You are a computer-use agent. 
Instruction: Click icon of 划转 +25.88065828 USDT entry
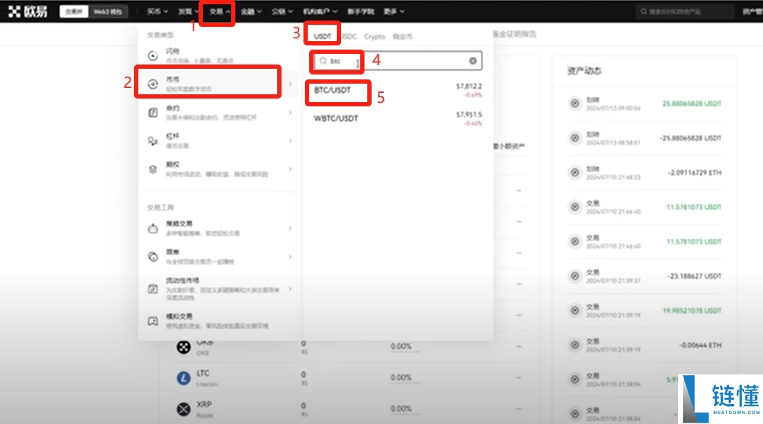pyautogui.click(x=574, y=104)
